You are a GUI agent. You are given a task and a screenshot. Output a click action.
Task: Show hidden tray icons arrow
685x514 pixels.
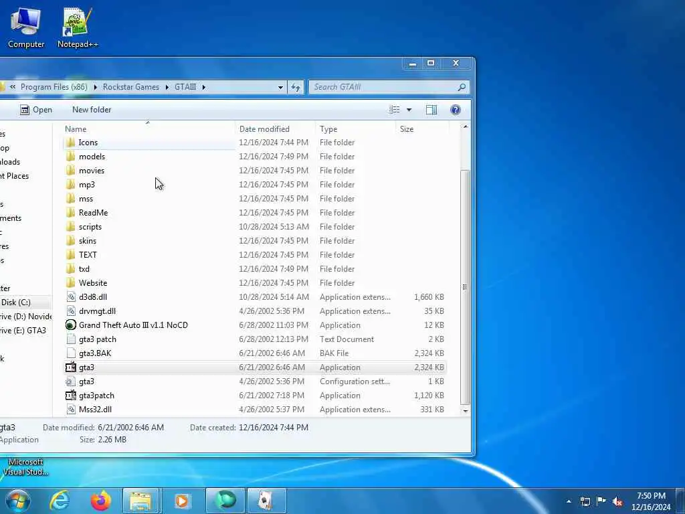pyautogui.click(x=569, y=502)
